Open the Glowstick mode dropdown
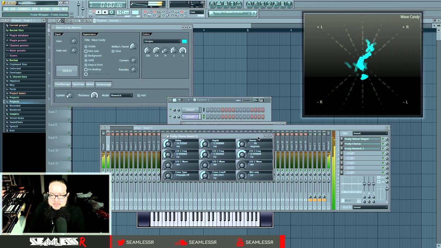The width and height of the screenshot is (441, 248). (122, 95)
